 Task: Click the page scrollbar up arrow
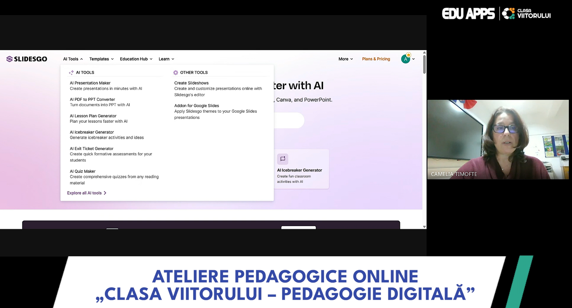pyautogui.click(x=424, y=53)
